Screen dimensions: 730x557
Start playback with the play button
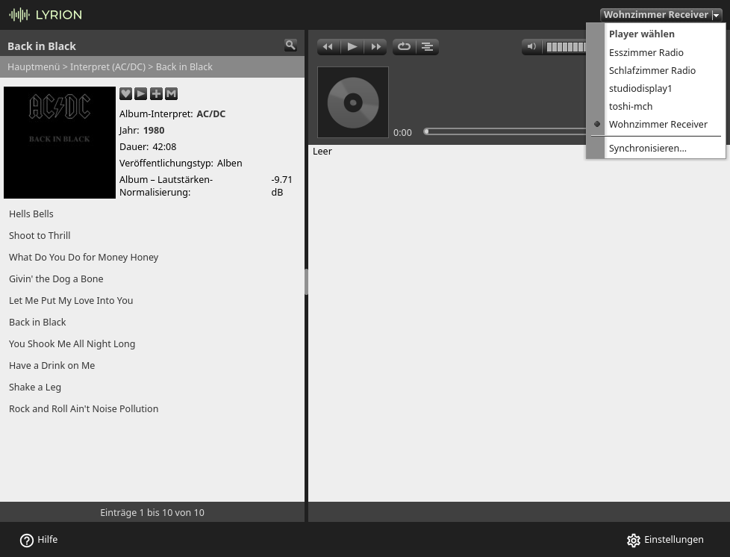[x=352, y=46]
